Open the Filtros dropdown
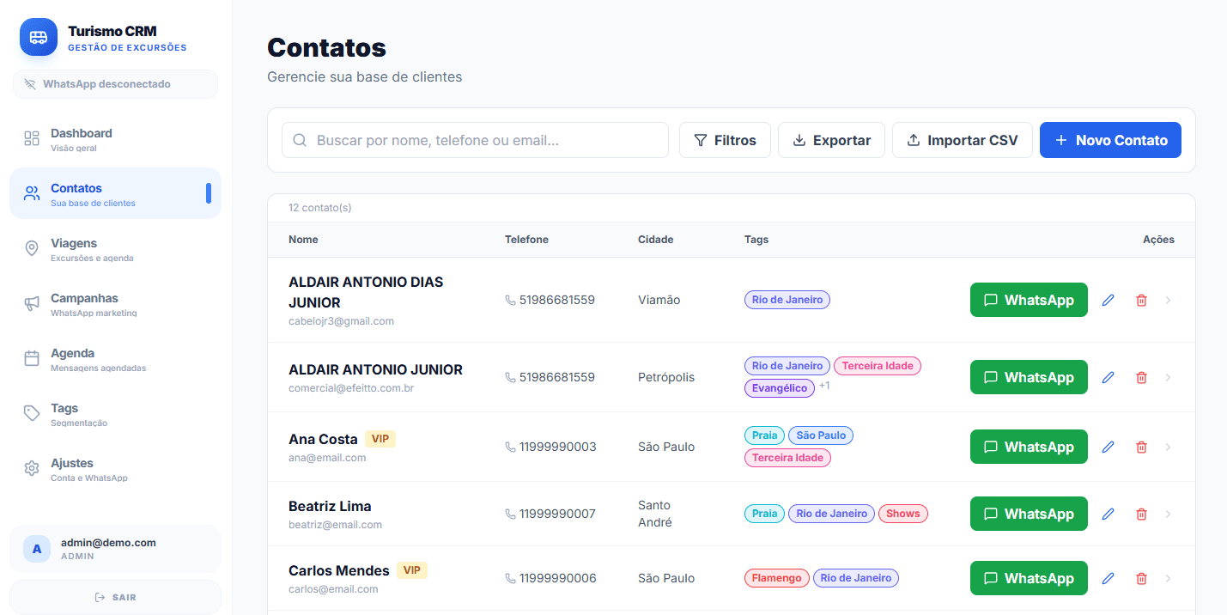The image size is (1227, 615). click(725, 139)
